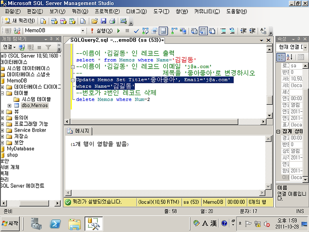Toggle Include Client Statistics icon

[x=183, y=31]
